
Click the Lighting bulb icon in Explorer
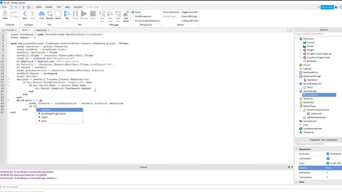pos(301,69)
